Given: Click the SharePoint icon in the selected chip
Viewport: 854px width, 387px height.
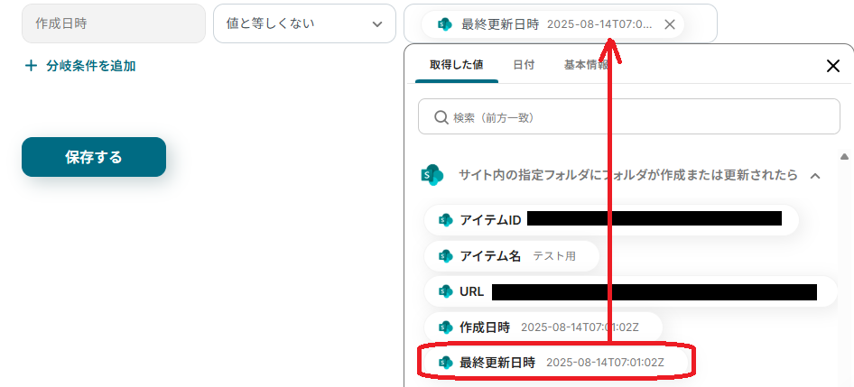Looking at the screenshot, I should click(x=444, y=24).
